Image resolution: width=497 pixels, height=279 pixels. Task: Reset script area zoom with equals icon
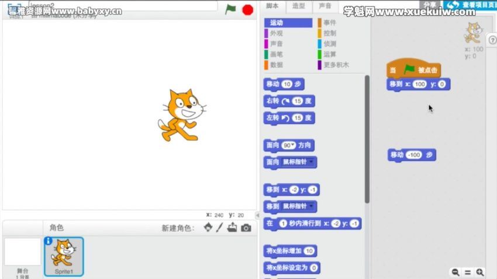[x=468, y=273]
